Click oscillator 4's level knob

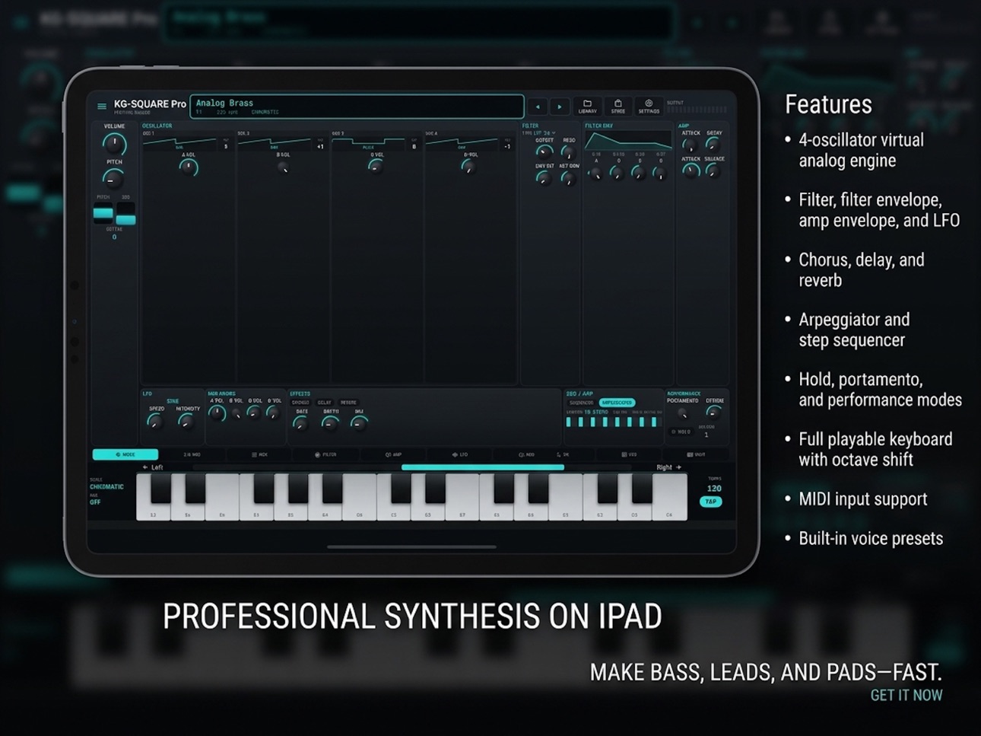[x=469, y=167]
